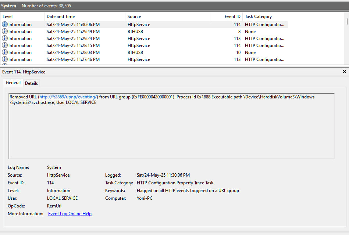
Task: Click info icon of 11:28:03 PM event
Action: [5, 52]
